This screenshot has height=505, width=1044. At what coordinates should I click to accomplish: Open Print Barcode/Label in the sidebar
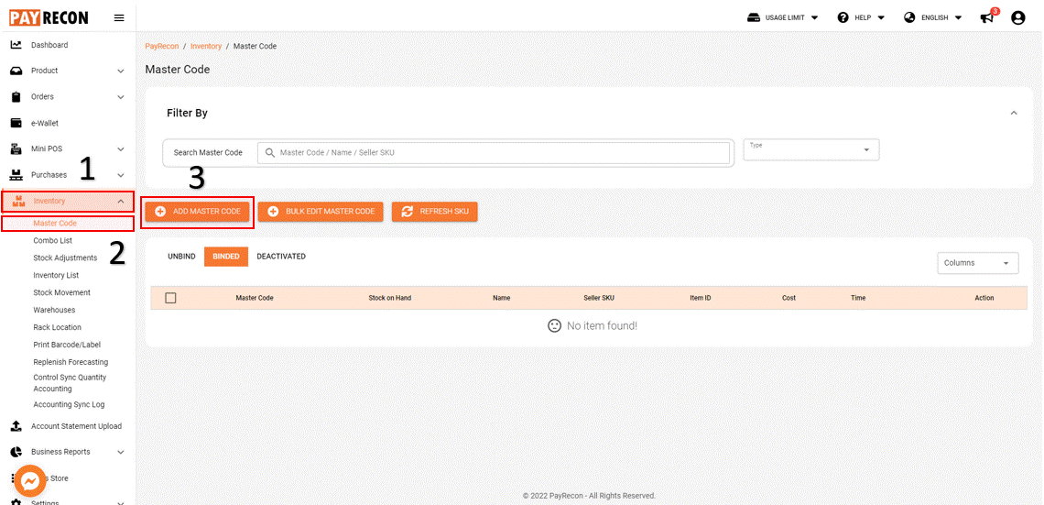pyautogui.click(x=67, y=345)
